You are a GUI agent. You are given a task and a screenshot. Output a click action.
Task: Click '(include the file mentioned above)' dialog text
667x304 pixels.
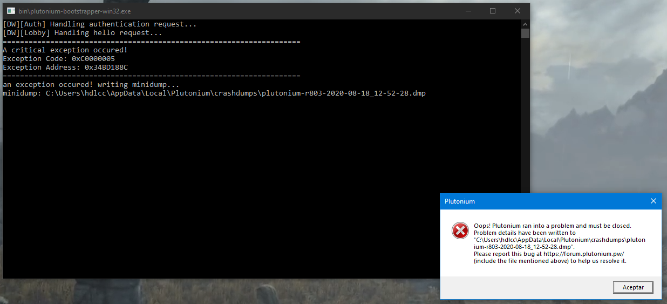[550, 261]
